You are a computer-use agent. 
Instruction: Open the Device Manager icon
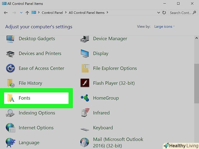click(x=85, y=39)
